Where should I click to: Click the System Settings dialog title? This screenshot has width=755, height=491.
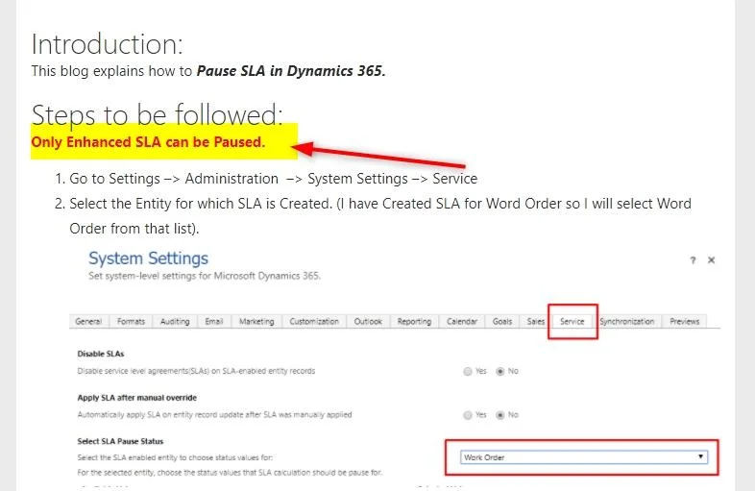[148, 258]
